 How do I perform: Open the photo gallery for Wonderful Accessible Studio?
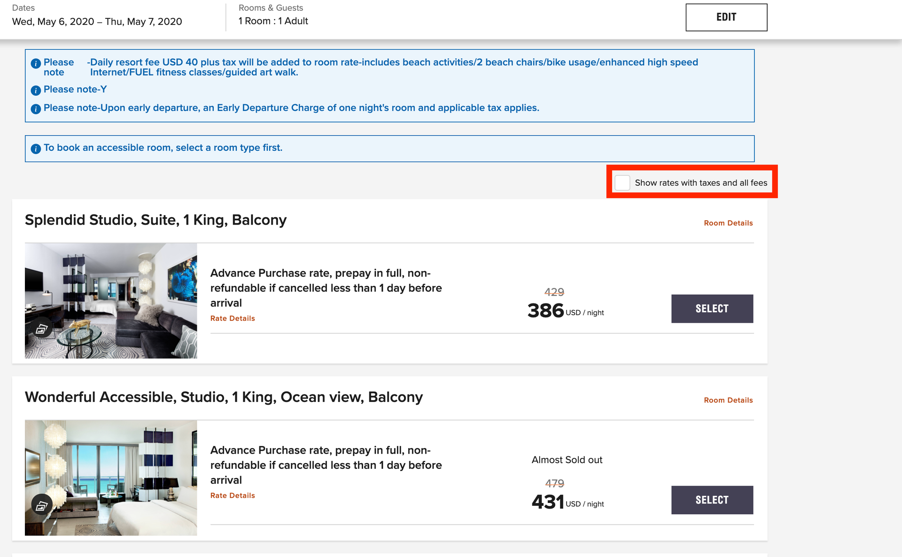[42, 505]
